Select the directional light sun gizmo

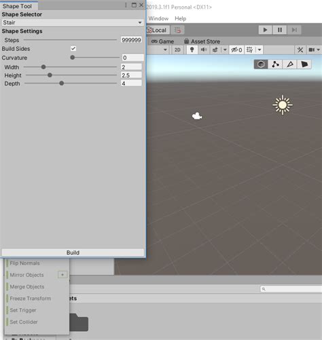(x=283, y=105)
